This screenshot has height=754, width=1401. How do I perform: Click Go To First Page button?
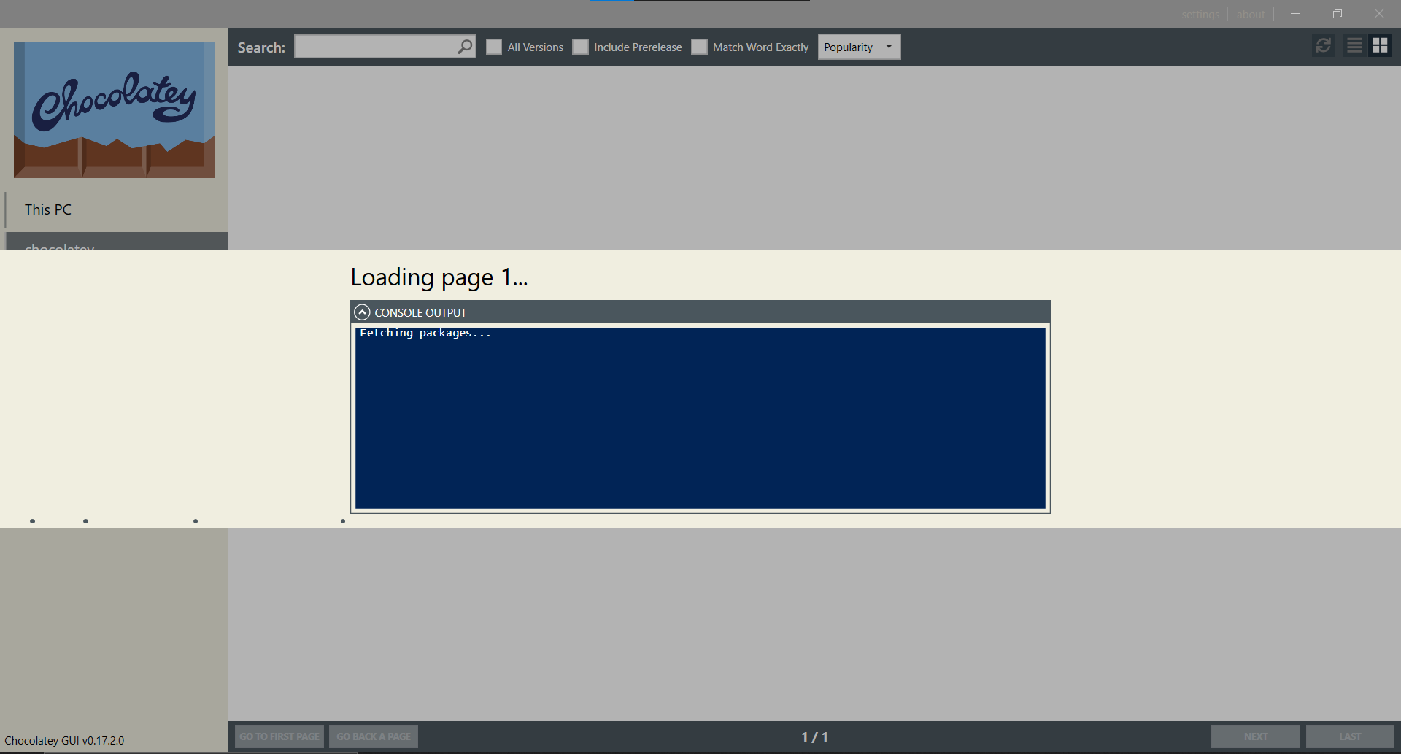point(279,736)
